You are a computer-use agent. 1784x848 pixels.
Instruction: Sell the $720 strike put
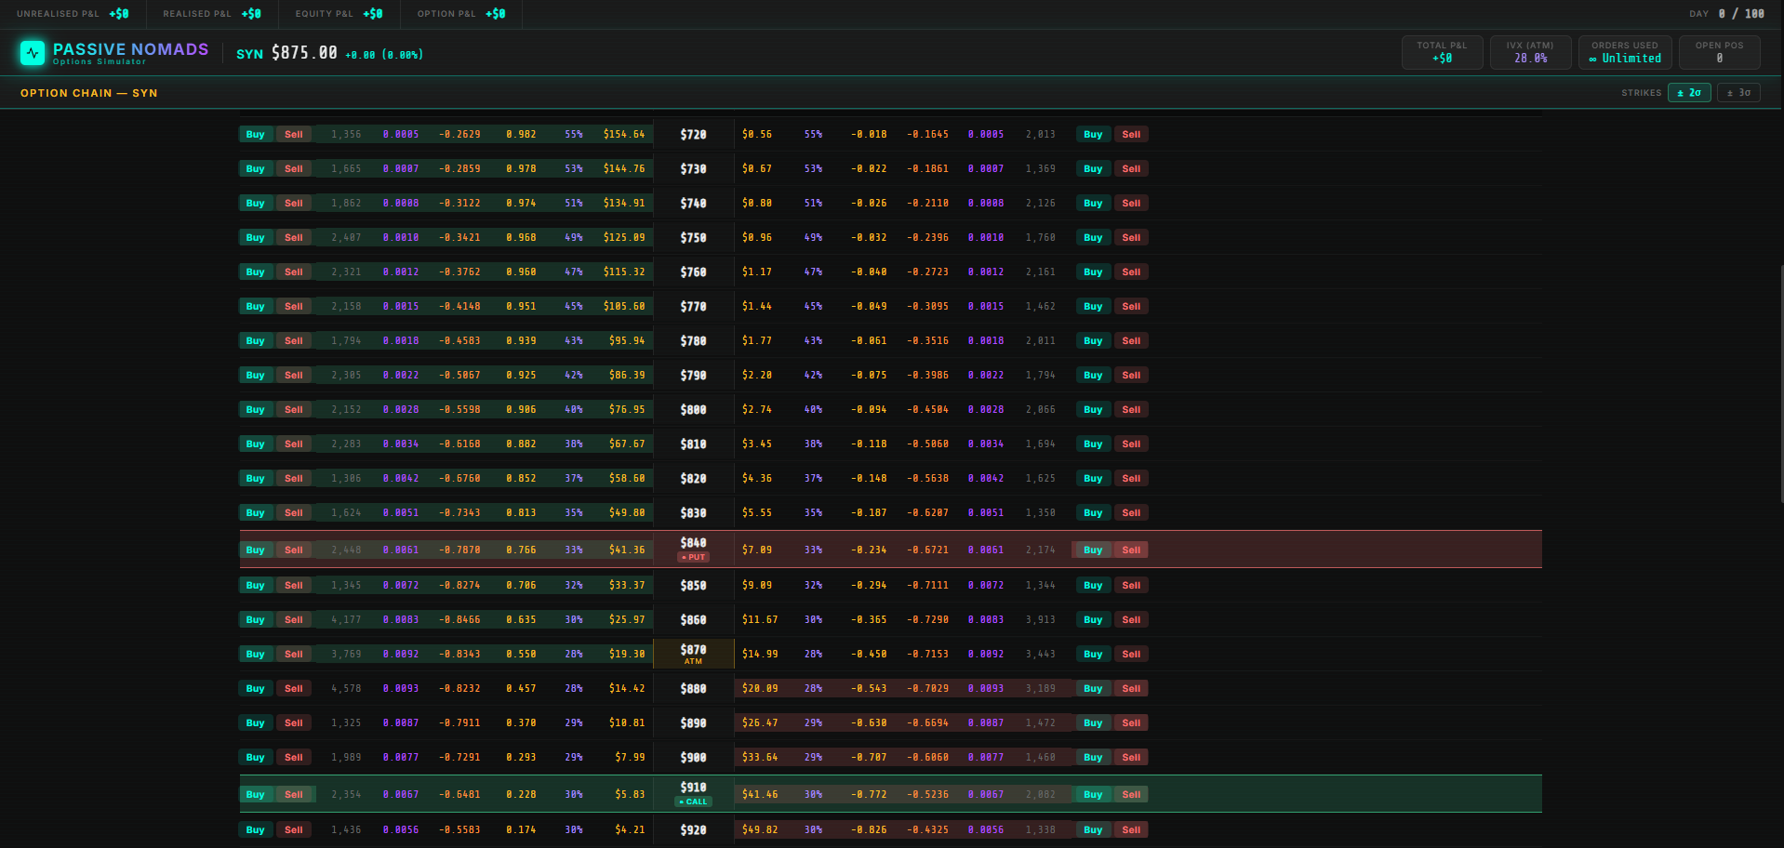(1131, 135)
